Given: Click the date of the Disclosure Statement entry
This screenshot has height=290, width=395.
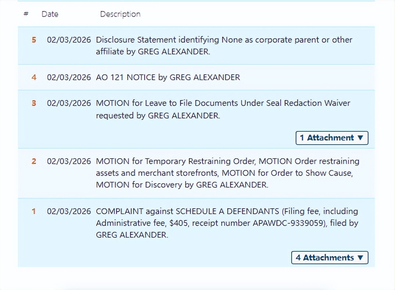Looking at the screenshot, I should tap(69, 40).
